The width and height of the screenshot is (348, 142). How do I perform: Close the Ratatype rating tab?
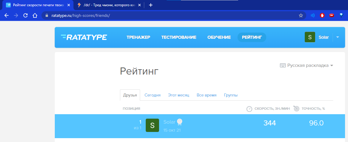pyautogui.click(x=68, y=5)
